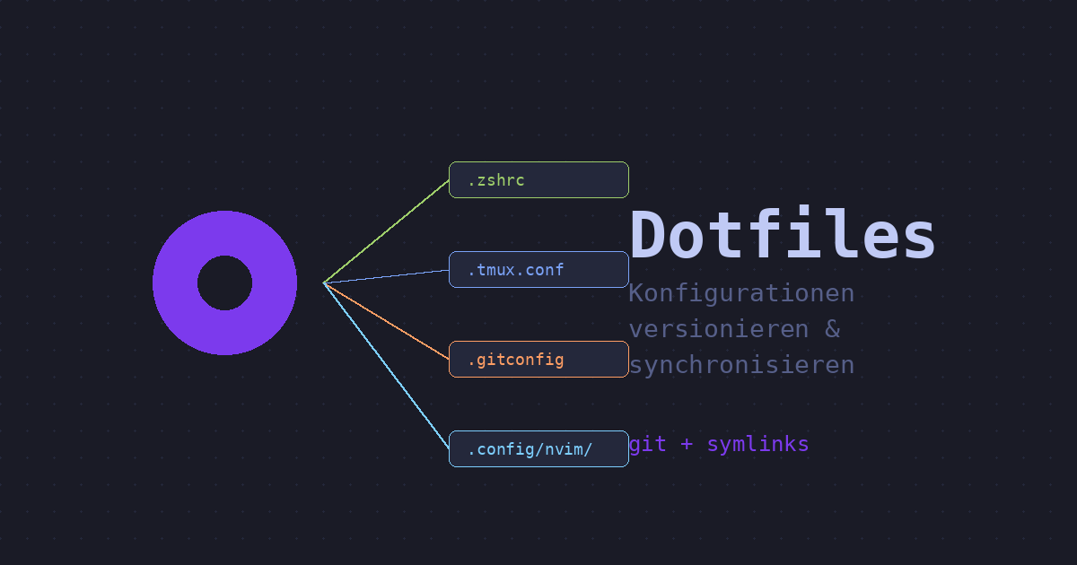Click the orange connector line to .gitconfig
The image size is (1077, 565).
click(x=386, y=321)
